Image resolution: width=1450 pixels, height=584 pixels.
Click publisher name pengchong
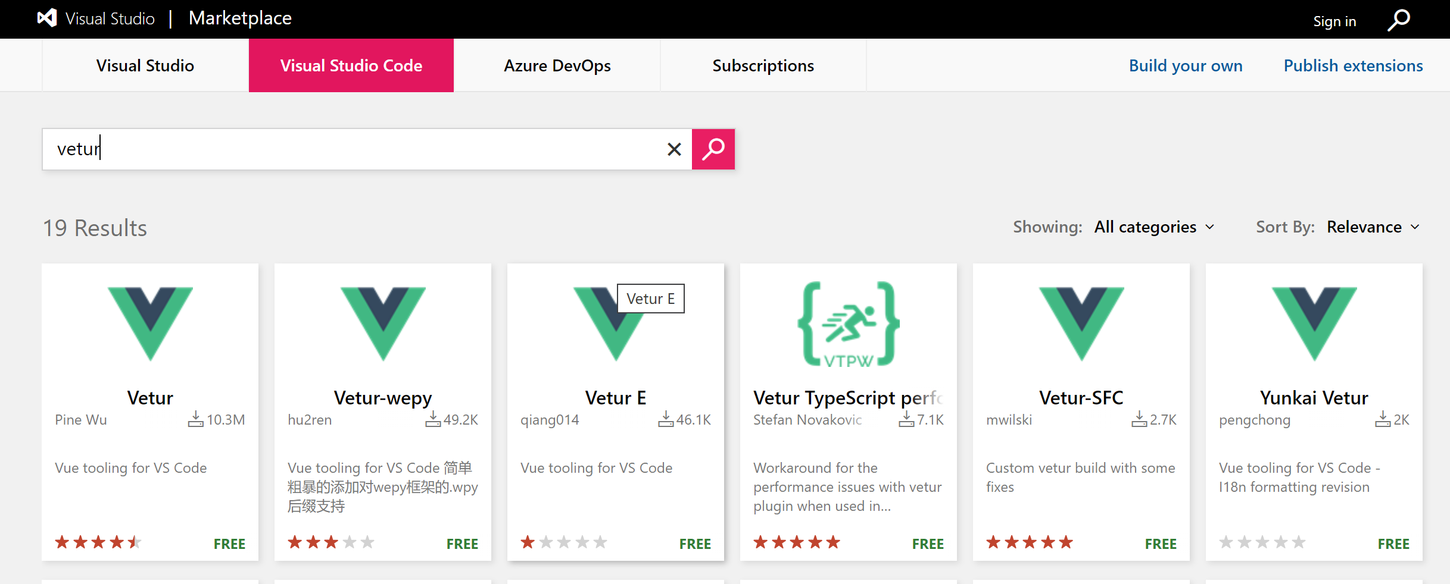(x=1255, y=420)
